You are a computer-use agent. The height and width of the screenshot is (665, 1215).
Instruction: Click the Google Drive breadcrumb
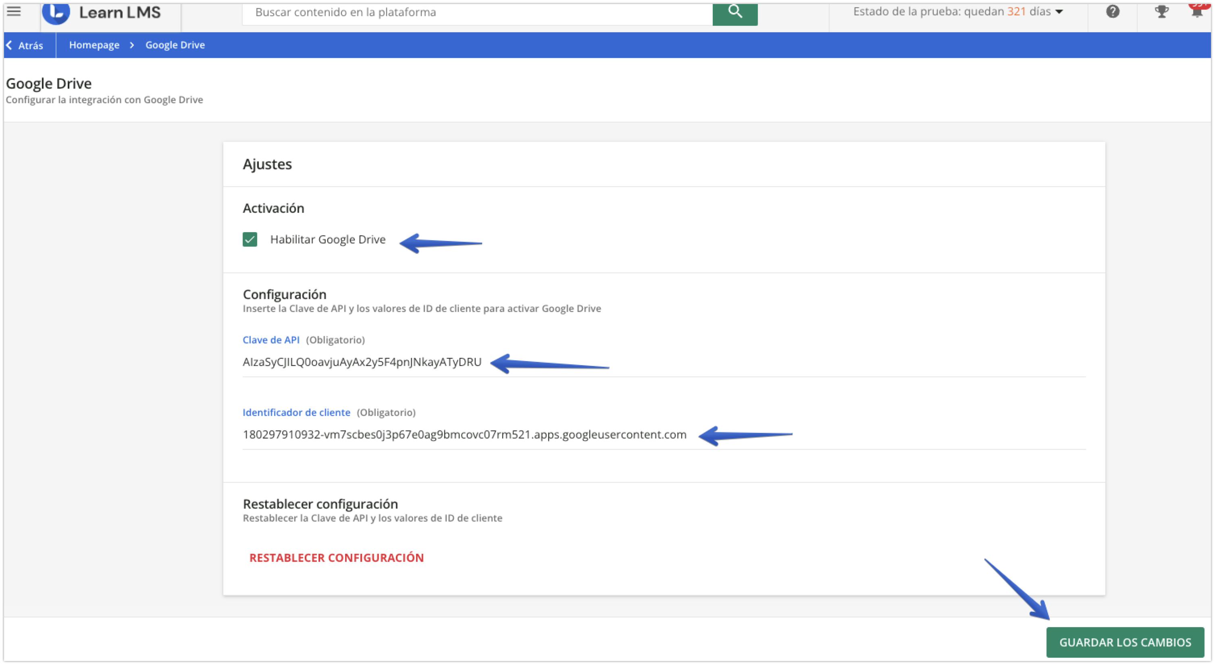(x=175, y=45)
